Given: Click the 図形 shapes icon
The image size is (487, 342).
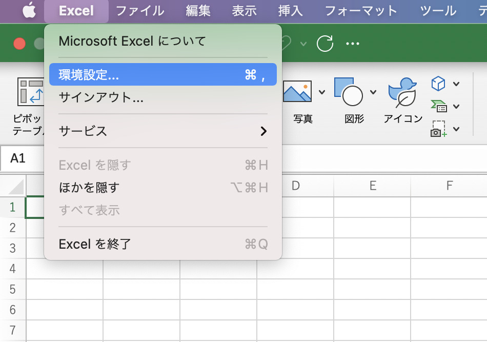Looking at the screenshot, I should (349, 92).
